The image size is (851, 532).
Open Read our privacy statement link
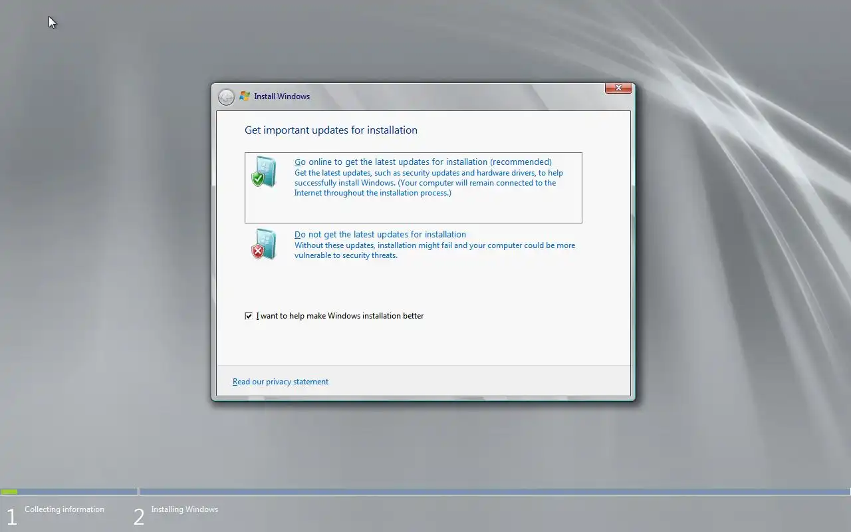click(281, 382)
